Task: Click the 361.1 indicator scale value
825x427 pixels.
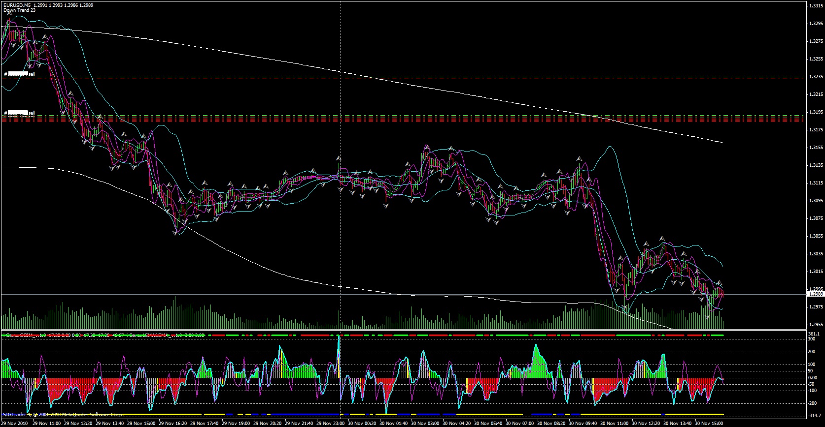Action: (x=814, y=334)
